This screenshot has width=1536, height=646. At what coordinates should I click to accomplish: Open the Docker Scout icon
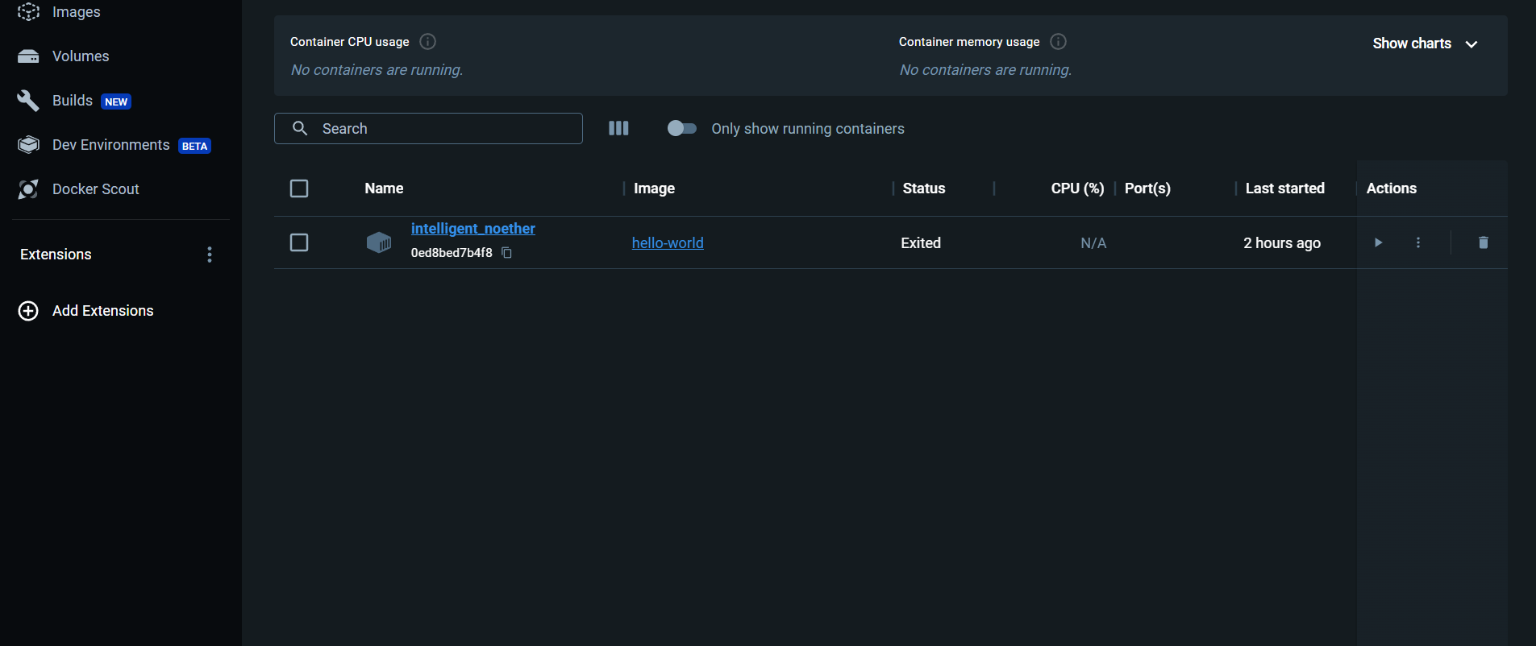coord(28,189)
